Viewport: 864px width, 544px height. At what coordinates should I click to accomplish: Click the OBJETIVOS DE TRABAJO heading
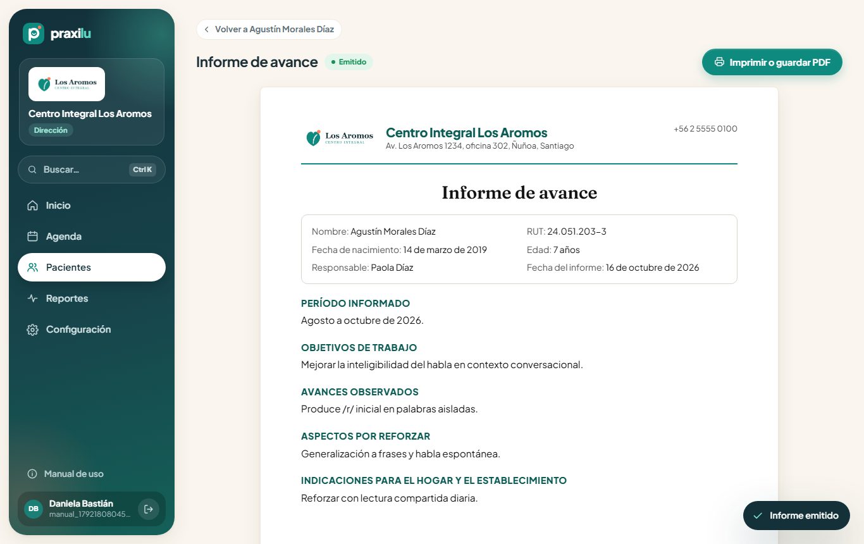coord(359,348)
